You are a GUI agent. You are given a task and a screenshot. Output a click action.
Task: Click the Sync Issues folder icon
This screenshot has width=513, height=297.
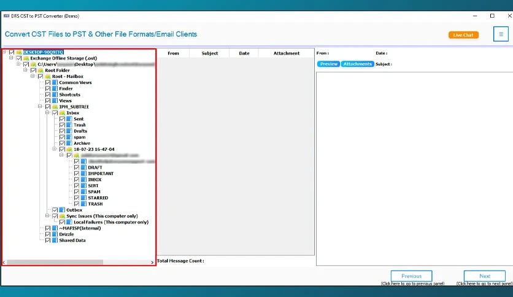[63, 216]
